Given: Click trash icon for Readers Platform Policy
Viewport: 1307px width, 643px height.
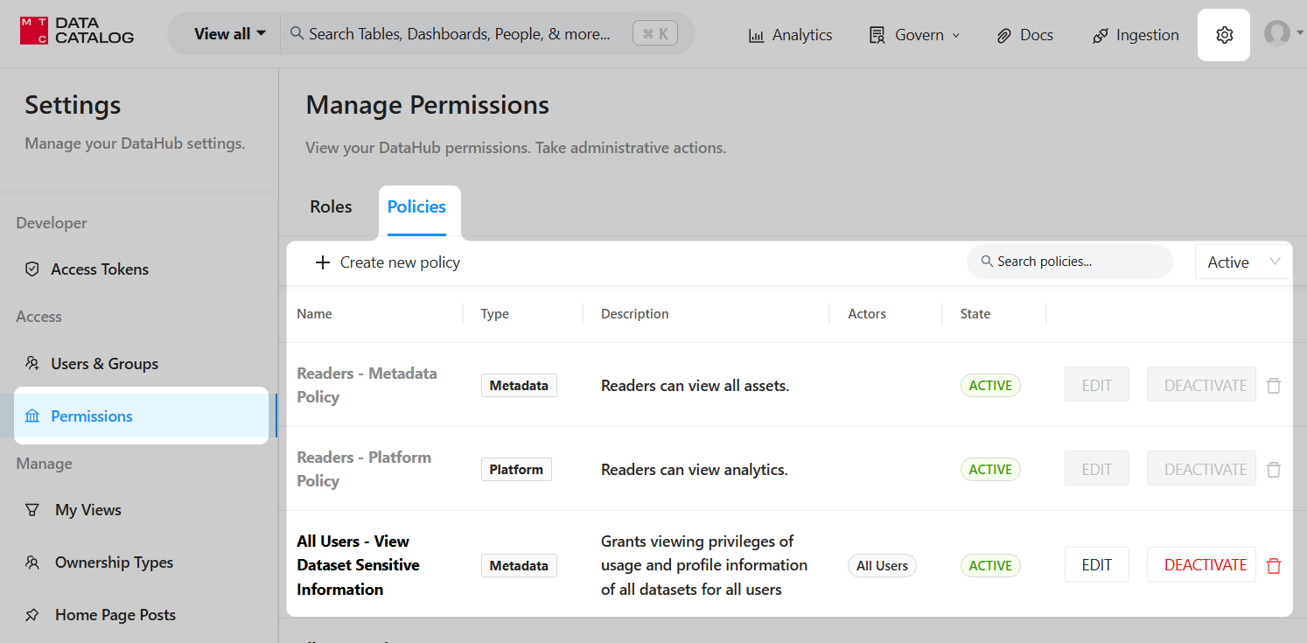Looking at the screenshot, I should (1274, 470).
